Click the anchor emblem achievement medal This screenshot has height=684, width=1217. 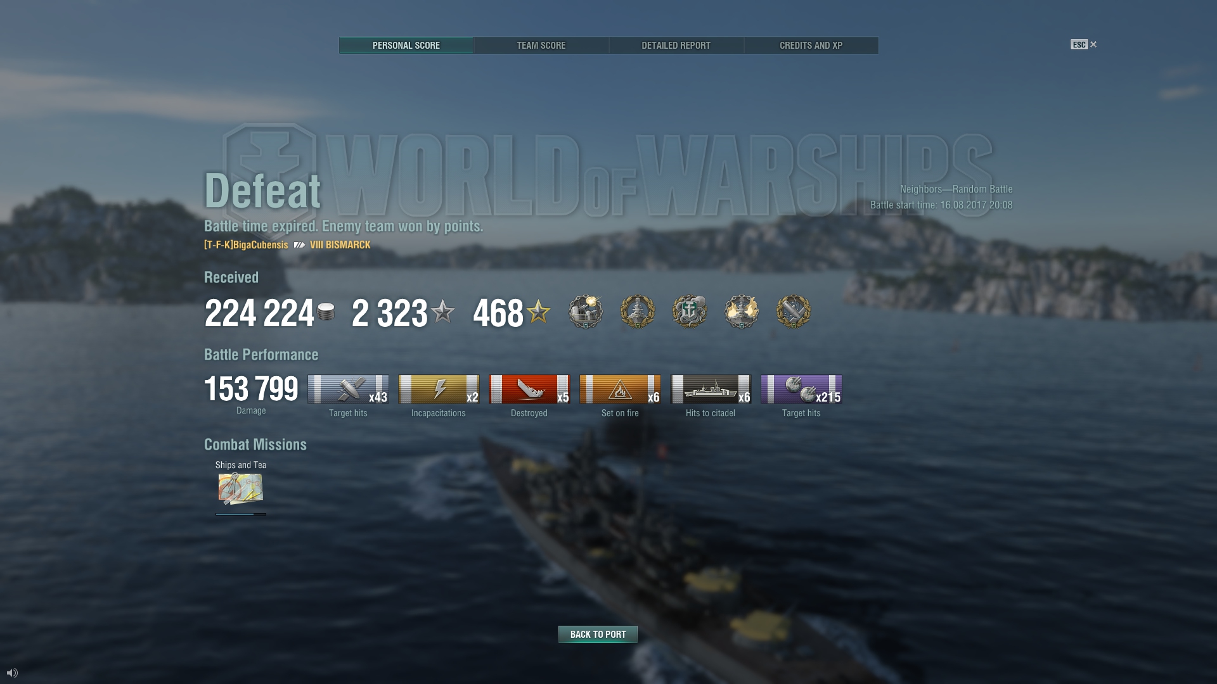(x=690, y=312)
